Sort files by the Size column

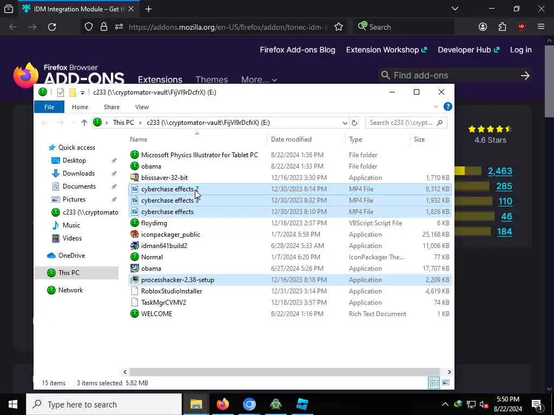tap(419, 139)
